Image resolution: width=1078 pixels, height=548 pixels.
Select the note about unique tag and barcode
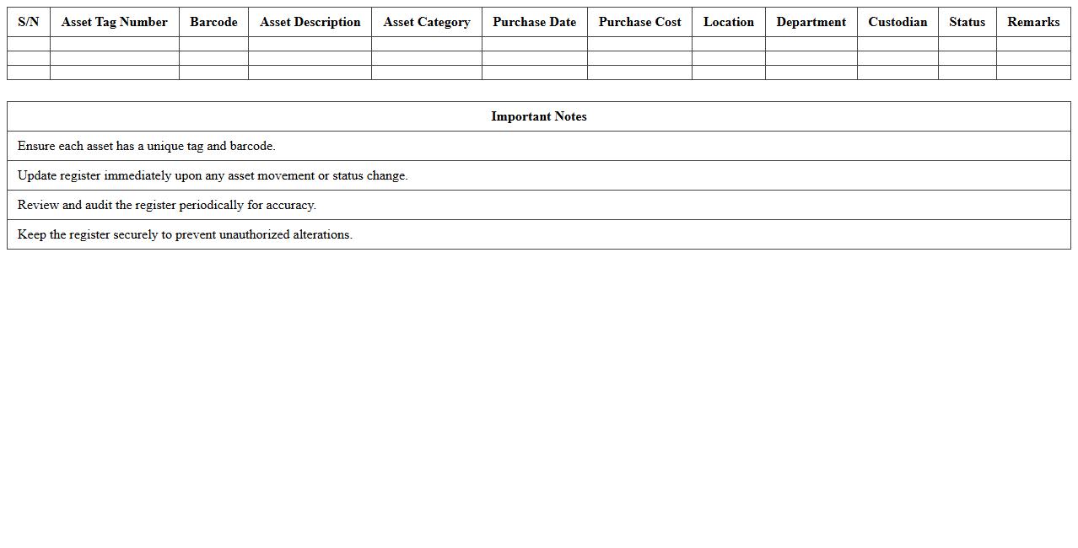147,146
